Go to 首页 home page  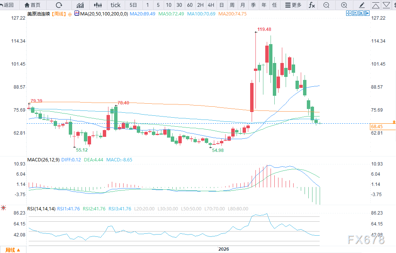pos(32,5)
